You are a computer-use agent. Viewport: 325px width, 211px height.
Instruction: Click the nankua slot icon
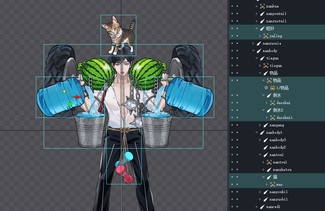click(262, 6)
